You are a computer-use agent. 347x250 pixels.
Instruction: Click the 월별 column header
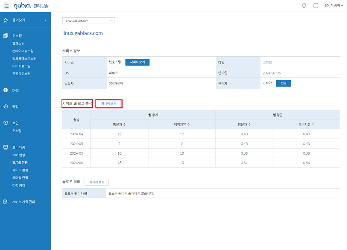[x=76, y=120]
